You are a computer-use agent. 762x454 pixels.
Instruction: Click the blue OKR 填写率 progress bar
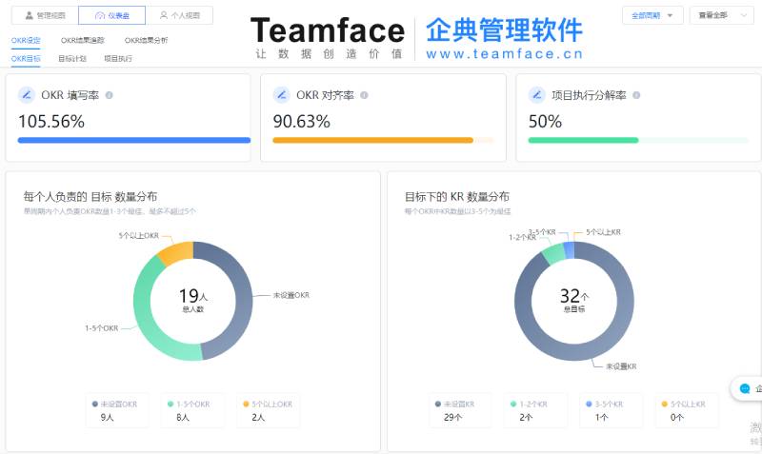pyautogui.click(x=134, y=140)
